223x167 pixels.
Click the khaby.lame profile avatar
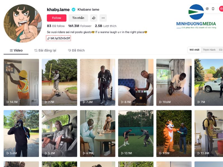[x=23, y=23]
